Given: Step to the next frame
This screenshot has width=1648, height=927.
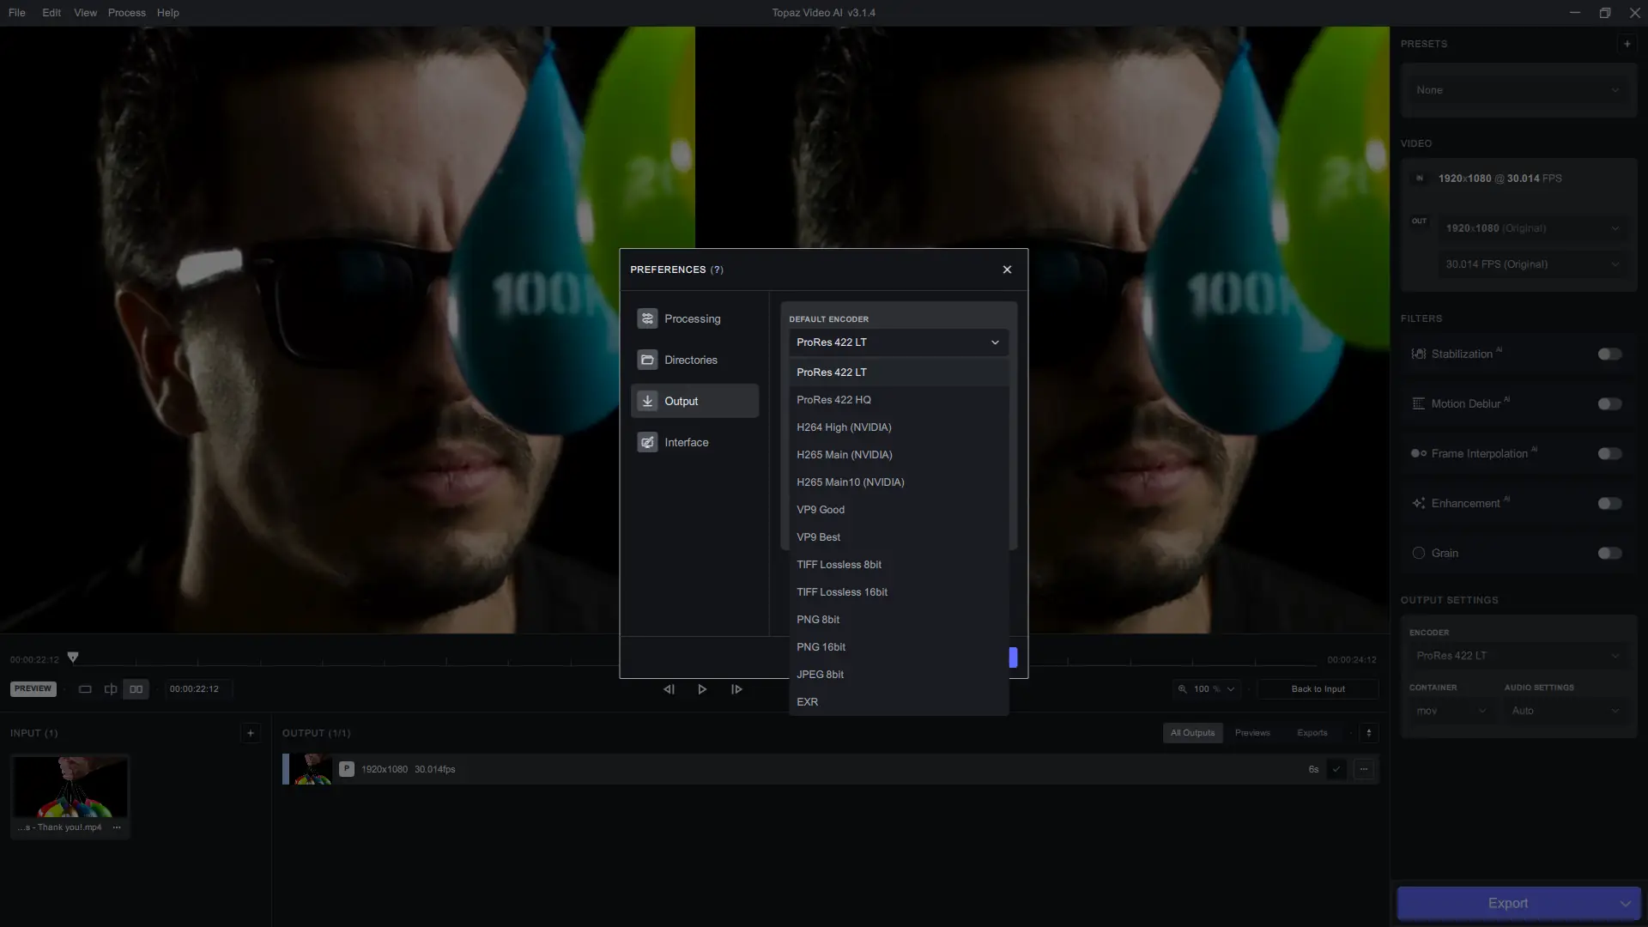Looking at the screenshot, I should [x=736, y=689].
